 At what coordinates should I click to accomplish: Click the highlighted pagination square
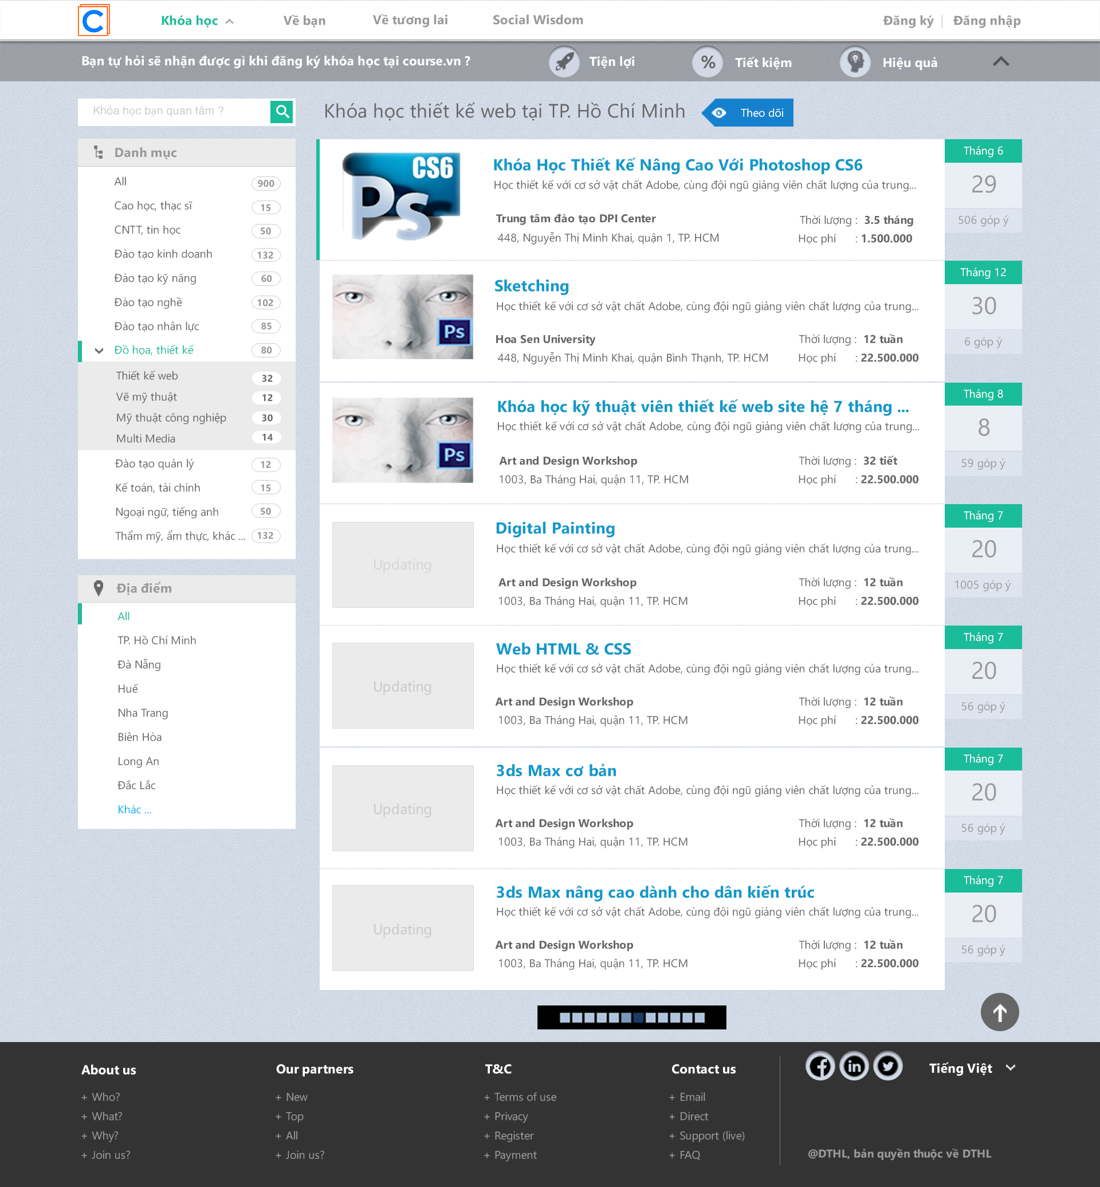click(638, 1017)
